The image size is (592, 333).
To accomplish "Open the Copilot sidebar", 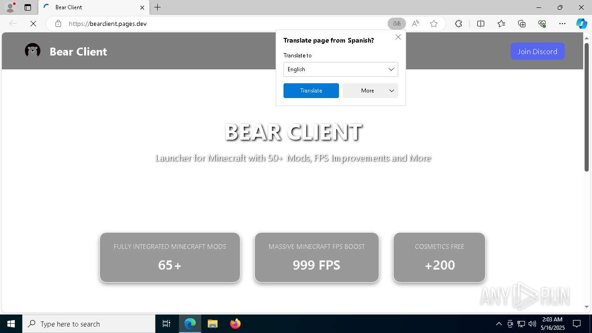I will tap(582, 24).
